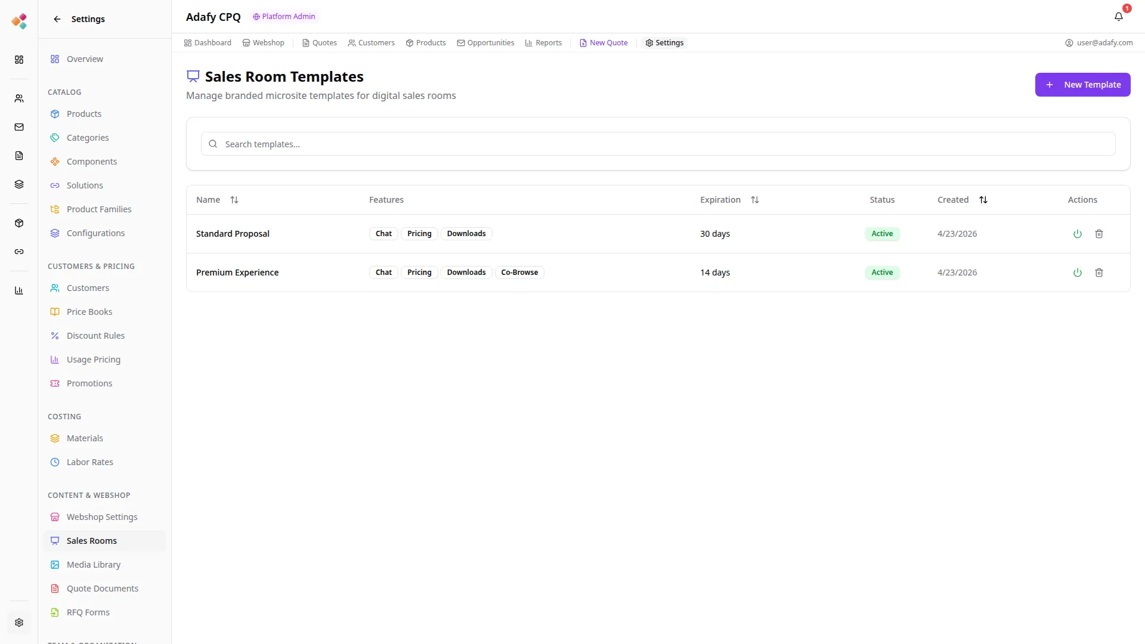Screen dimensions: 1145x644
Task: Click the chart icon in left rail
Action: (19, 290)
